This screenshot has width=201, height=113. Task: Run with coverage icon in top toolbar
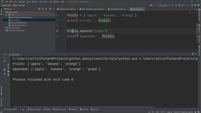point(179,5)
